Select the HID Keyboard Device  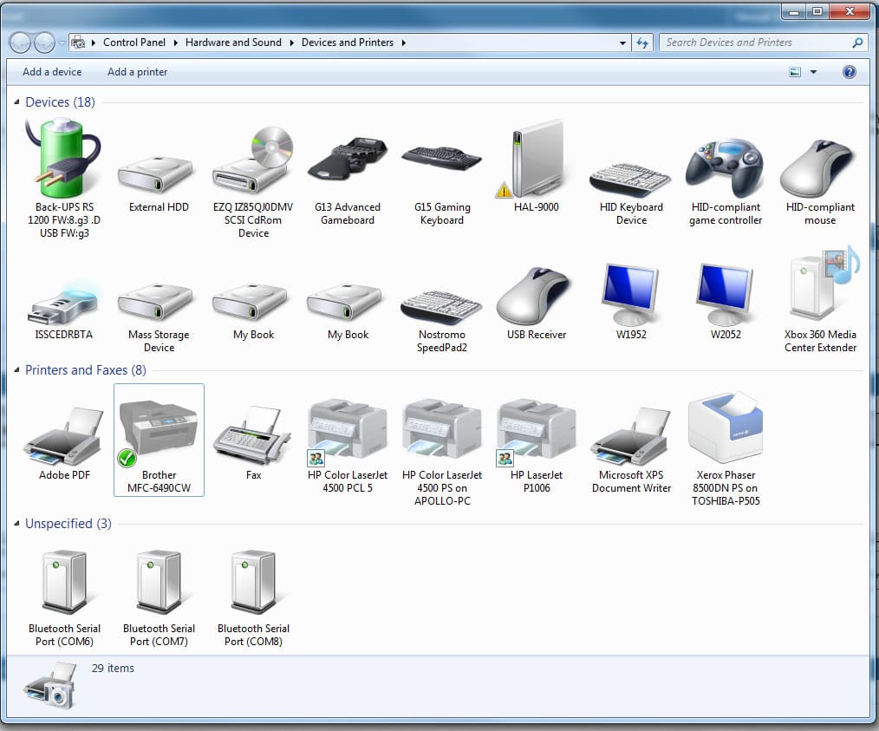click(x=631, y=193)
